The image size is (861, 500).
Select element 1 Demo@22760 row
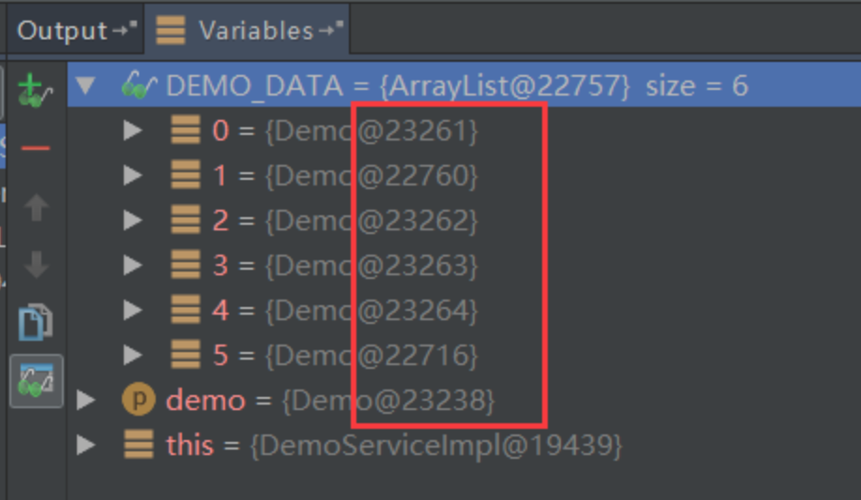click(464, 176)
